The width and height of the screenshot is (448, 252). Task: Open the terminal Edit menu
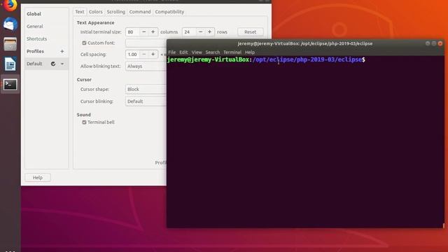click(183, 52)
